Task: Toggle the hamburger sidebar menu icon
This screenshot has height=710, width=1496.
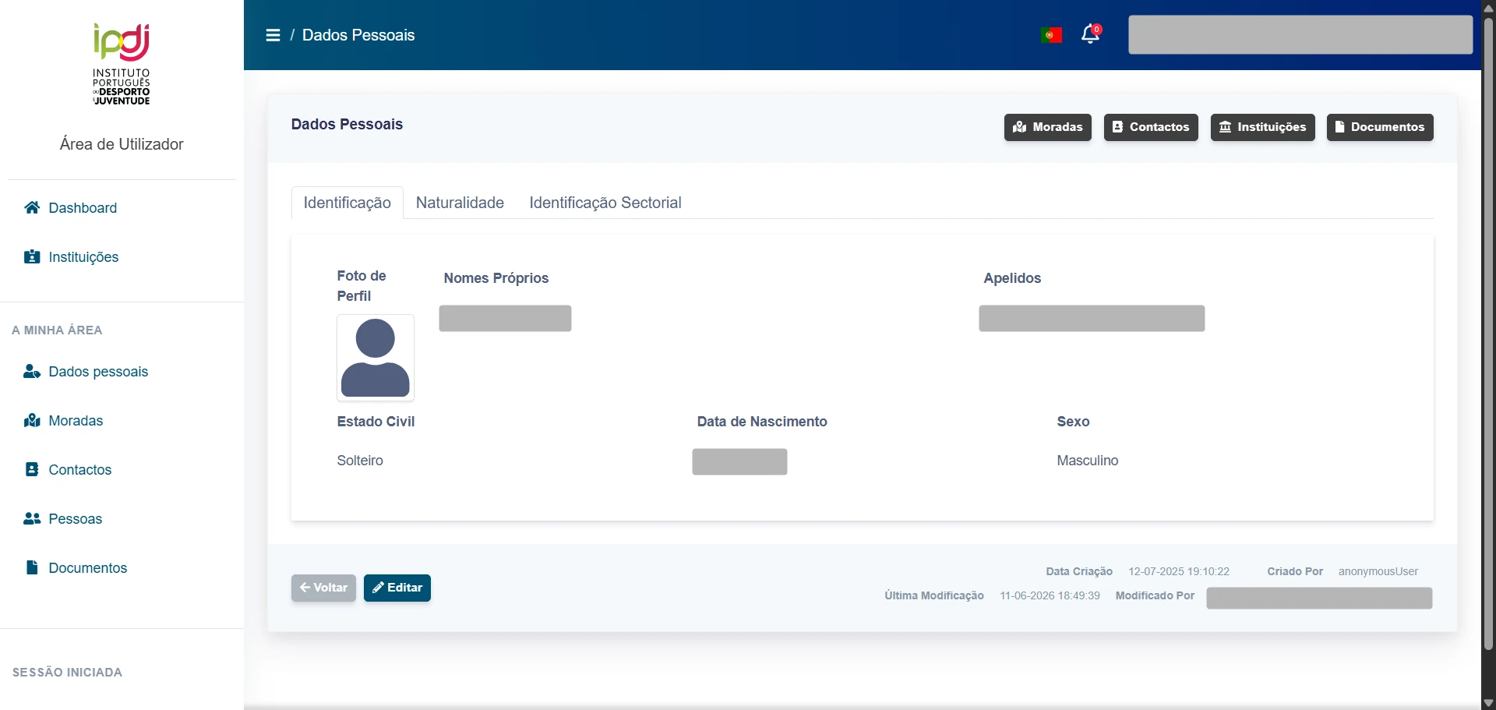Action: (273, 35)
